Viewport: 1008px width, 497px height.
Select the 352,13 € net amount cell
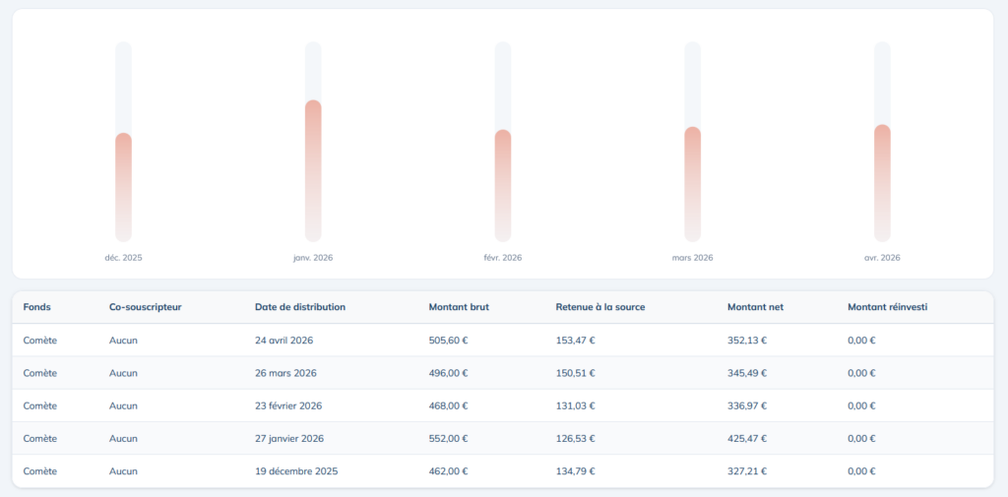click(x=746, y=341)
